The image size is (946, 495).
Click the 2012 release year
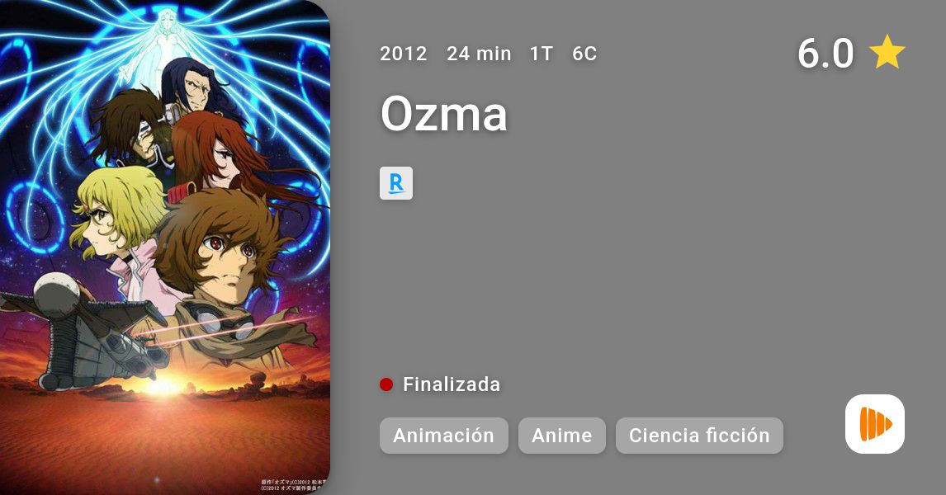click(x=404, y=54)
